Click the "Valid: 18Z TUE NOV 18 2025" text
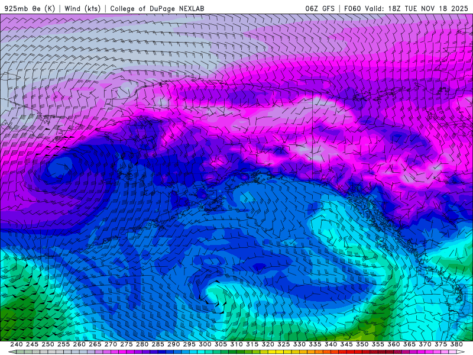Screen dimensions: 473x355 tap(417, 8)
